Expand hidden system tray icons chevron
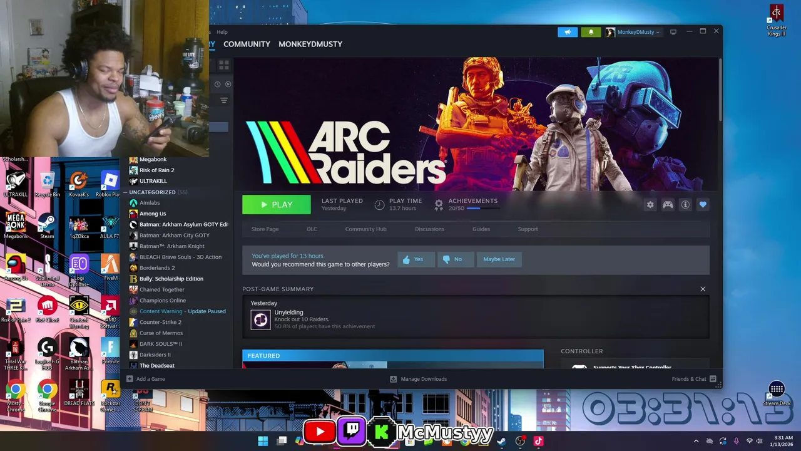Screen dimensions: 801x451 coord(696,441)
